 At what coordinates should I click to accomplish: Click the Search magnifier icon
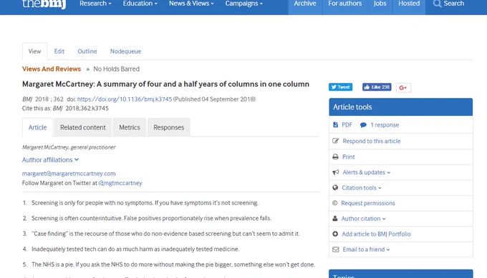click(x=437, y=4)
